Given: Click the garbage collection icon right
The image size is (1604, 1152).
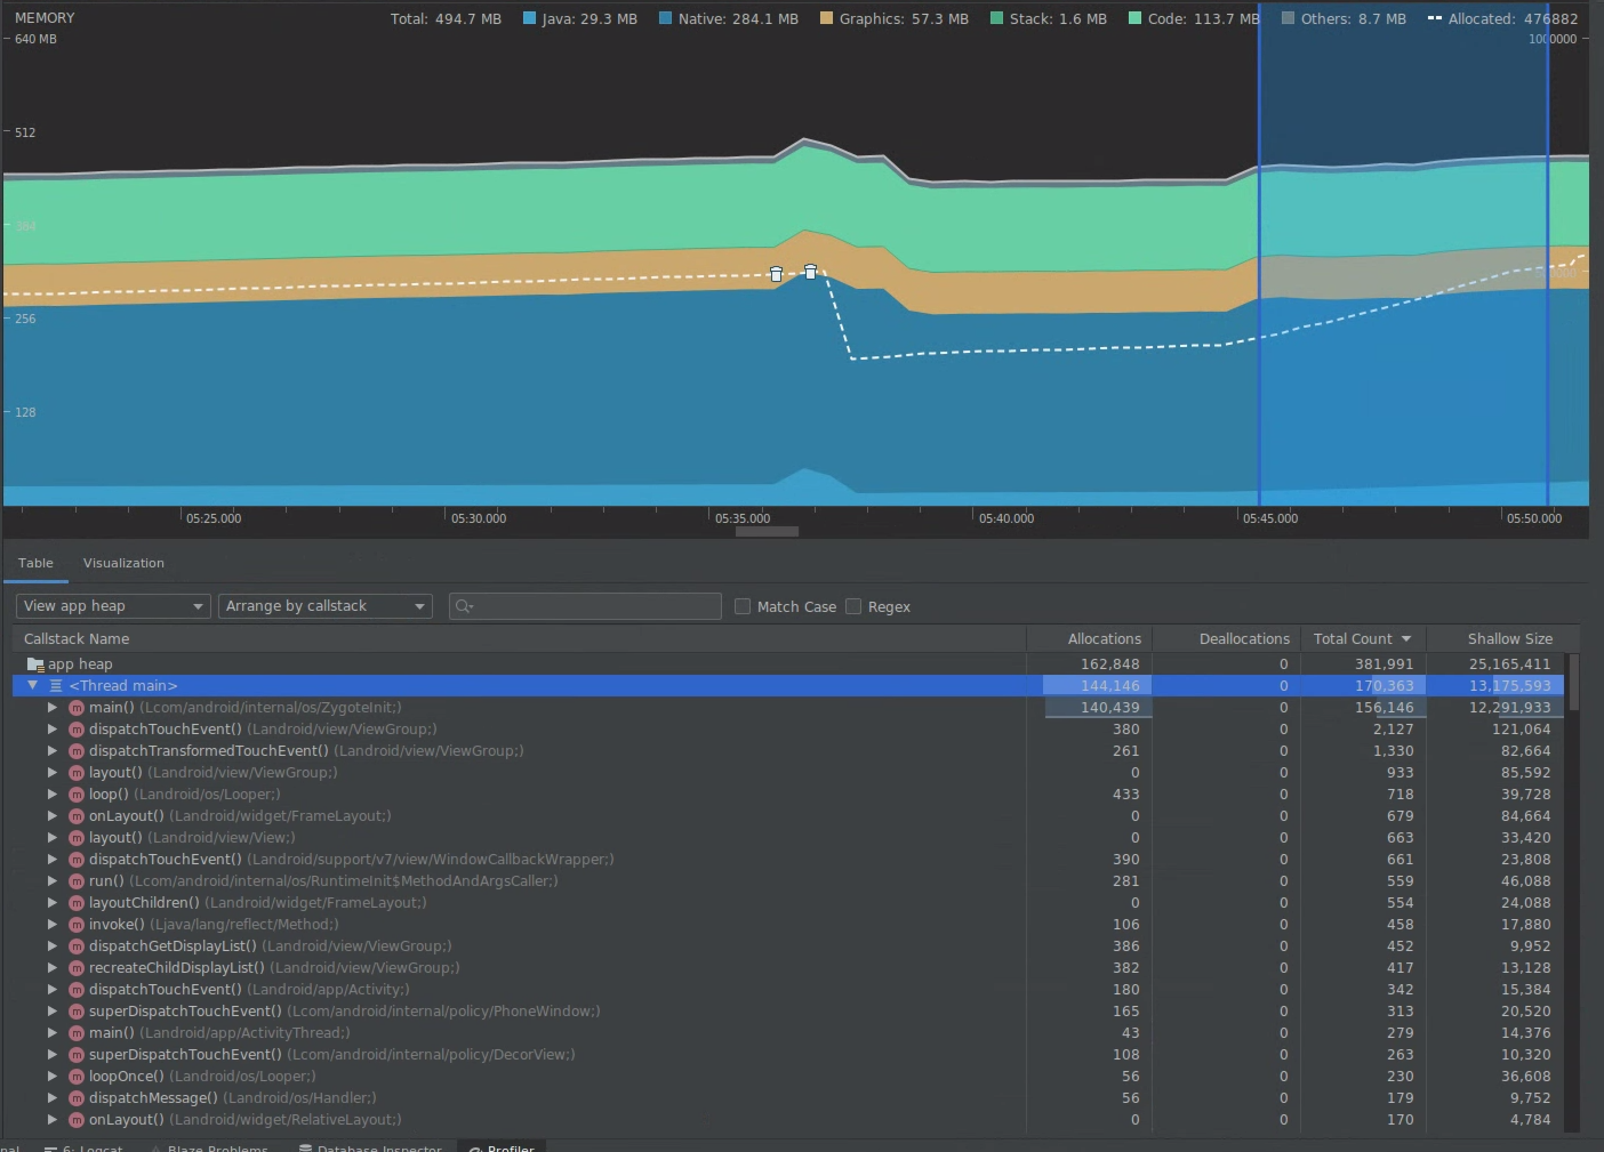Looking at the screenshot, I should coord(811,271).
